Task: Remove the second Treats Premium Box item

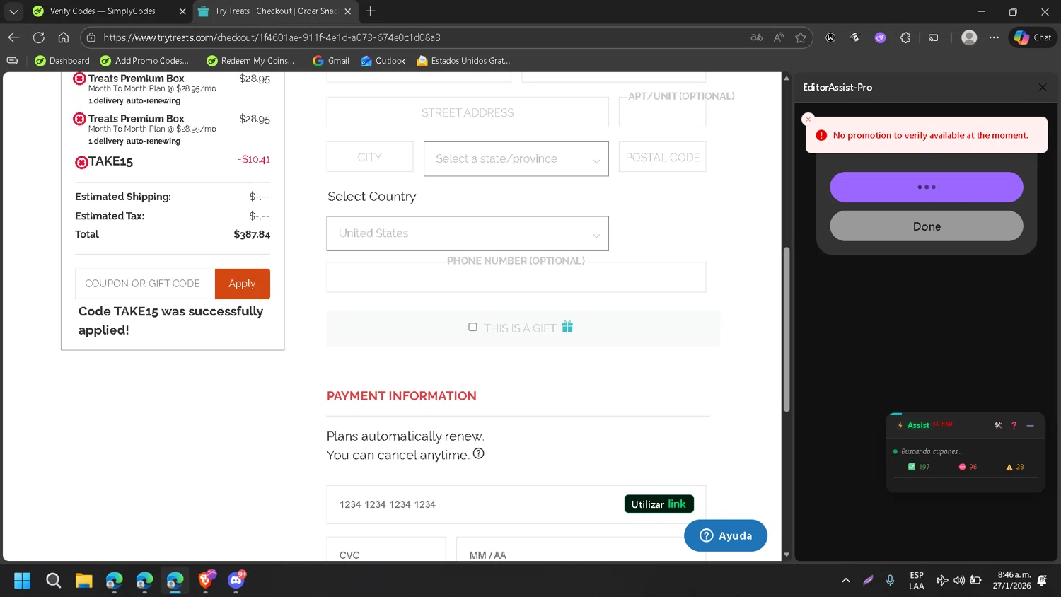Action: [80, 119]
